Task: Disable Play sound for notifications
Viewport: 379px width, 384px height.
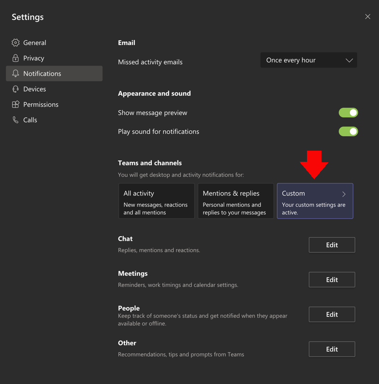Action: (349, 131)
